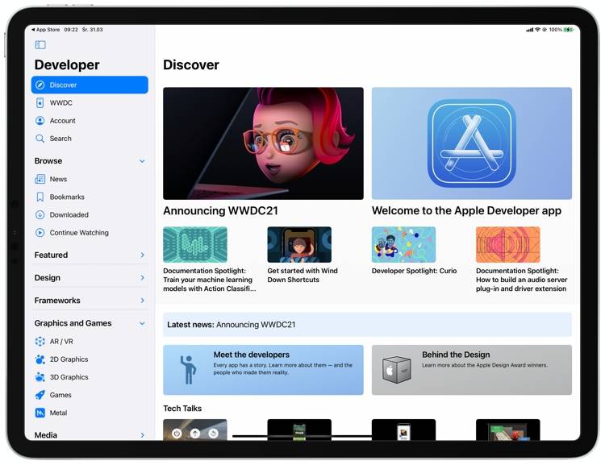Screen dimensions: 605x465
Task: Open the Apple Developer app icon banner
Action: (x=472, y=143)
